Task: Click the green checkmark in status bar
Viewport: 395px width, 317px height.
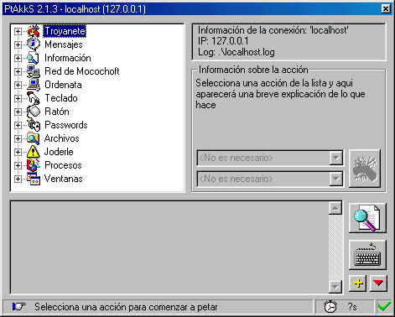Action: click(x=384, y=307)
